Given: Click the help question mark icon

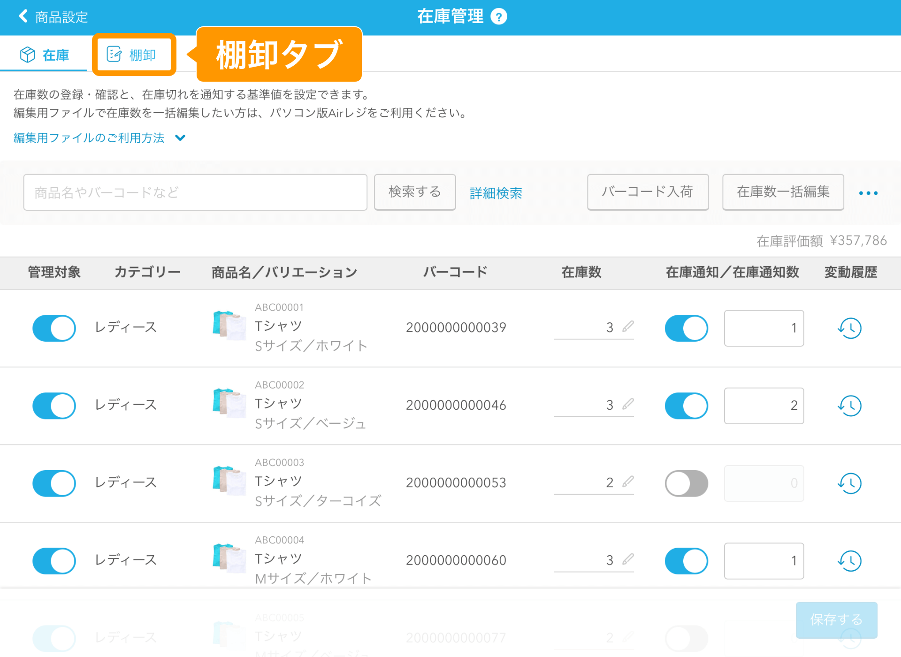Looking at the screenshot, I should click(x=498, y=17).
